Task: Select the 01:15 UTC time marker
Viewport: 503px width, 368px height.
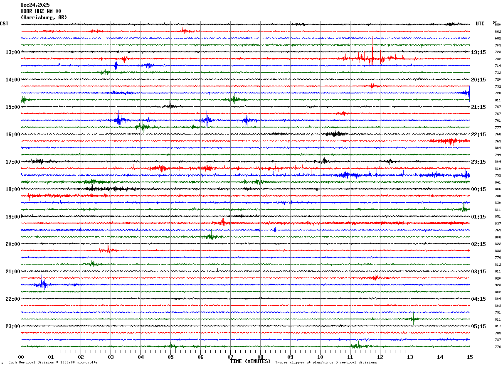Action: coord(478,217)
